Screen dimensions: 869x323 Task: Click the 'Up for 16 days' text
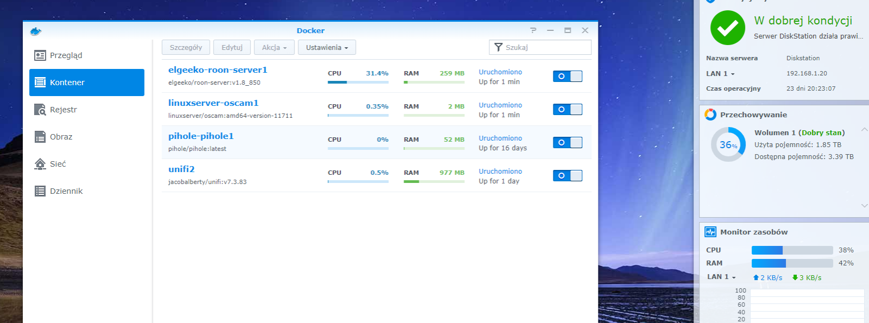coord(502,148)
